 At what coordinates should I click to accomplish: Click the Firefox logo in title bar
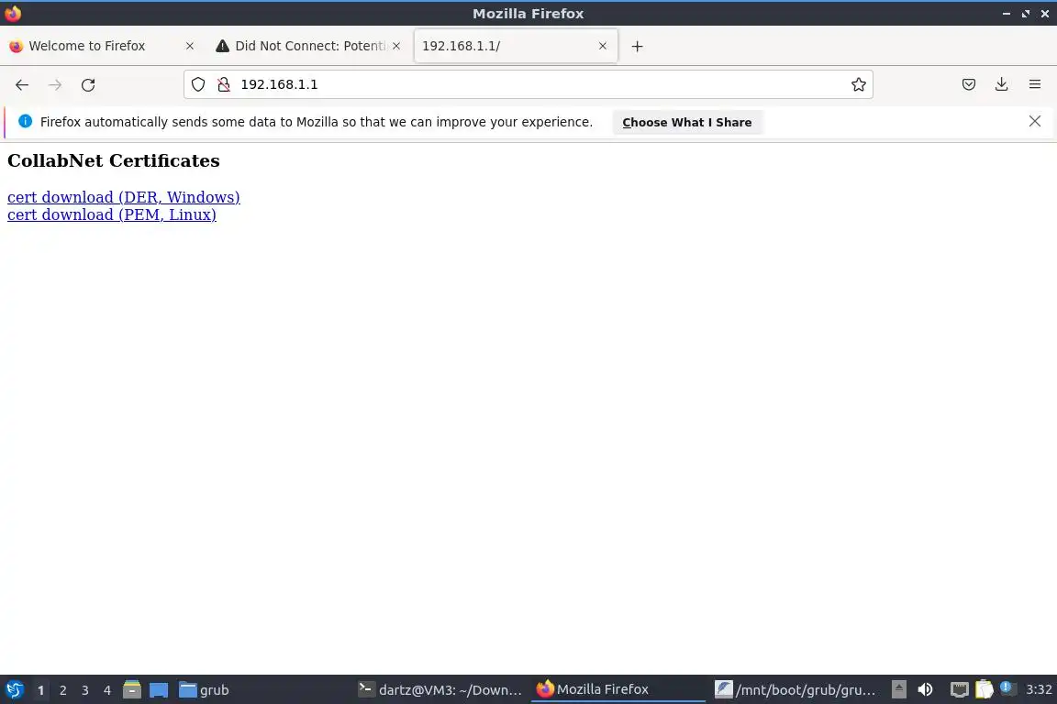tap(13, 14)
